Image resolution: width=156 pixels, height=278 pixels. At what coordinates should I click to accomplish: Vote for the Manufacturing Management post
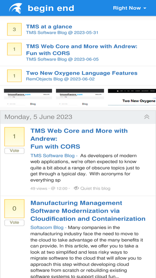coord(14,223)
